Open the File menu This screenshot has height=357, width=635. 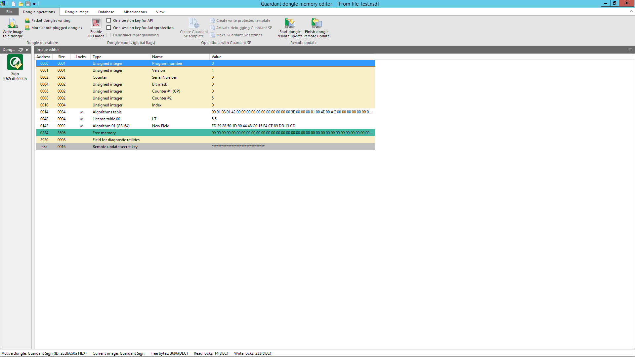[x=9, y=12]
